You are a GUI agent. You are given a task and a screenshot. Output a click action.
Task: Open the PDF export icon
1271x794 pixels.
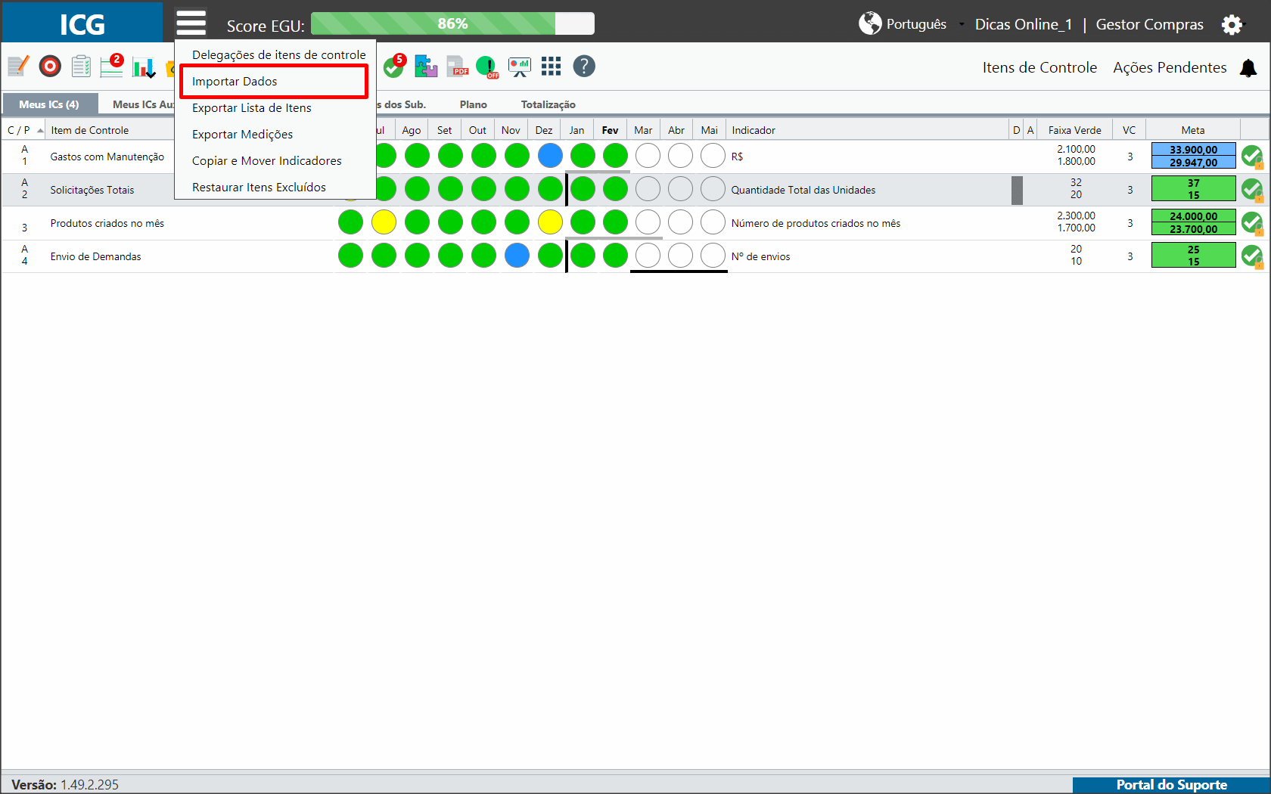pyautogui.click(x=458, y=67)
